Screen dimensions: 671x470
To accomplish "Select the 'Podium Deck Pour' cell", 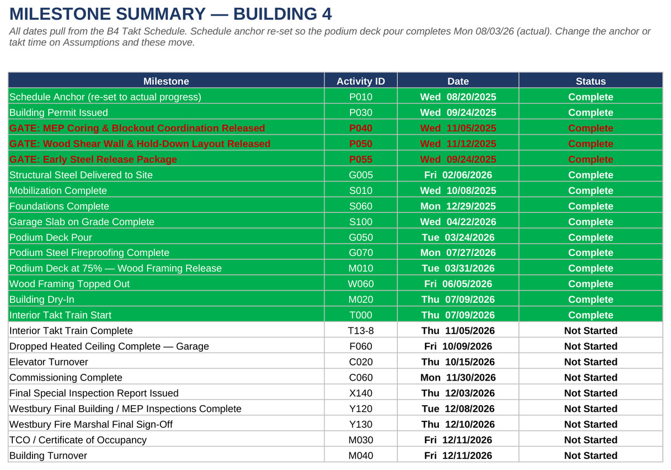I will click(x=166, y=238).
